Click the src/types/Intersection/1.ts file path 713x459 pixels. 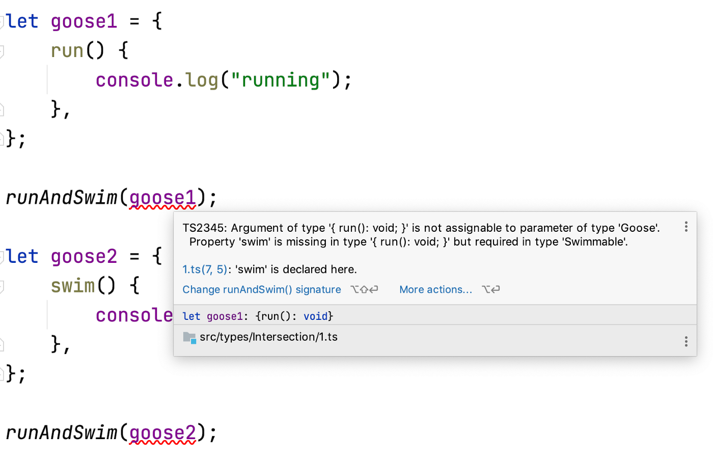tap(268, 337)
